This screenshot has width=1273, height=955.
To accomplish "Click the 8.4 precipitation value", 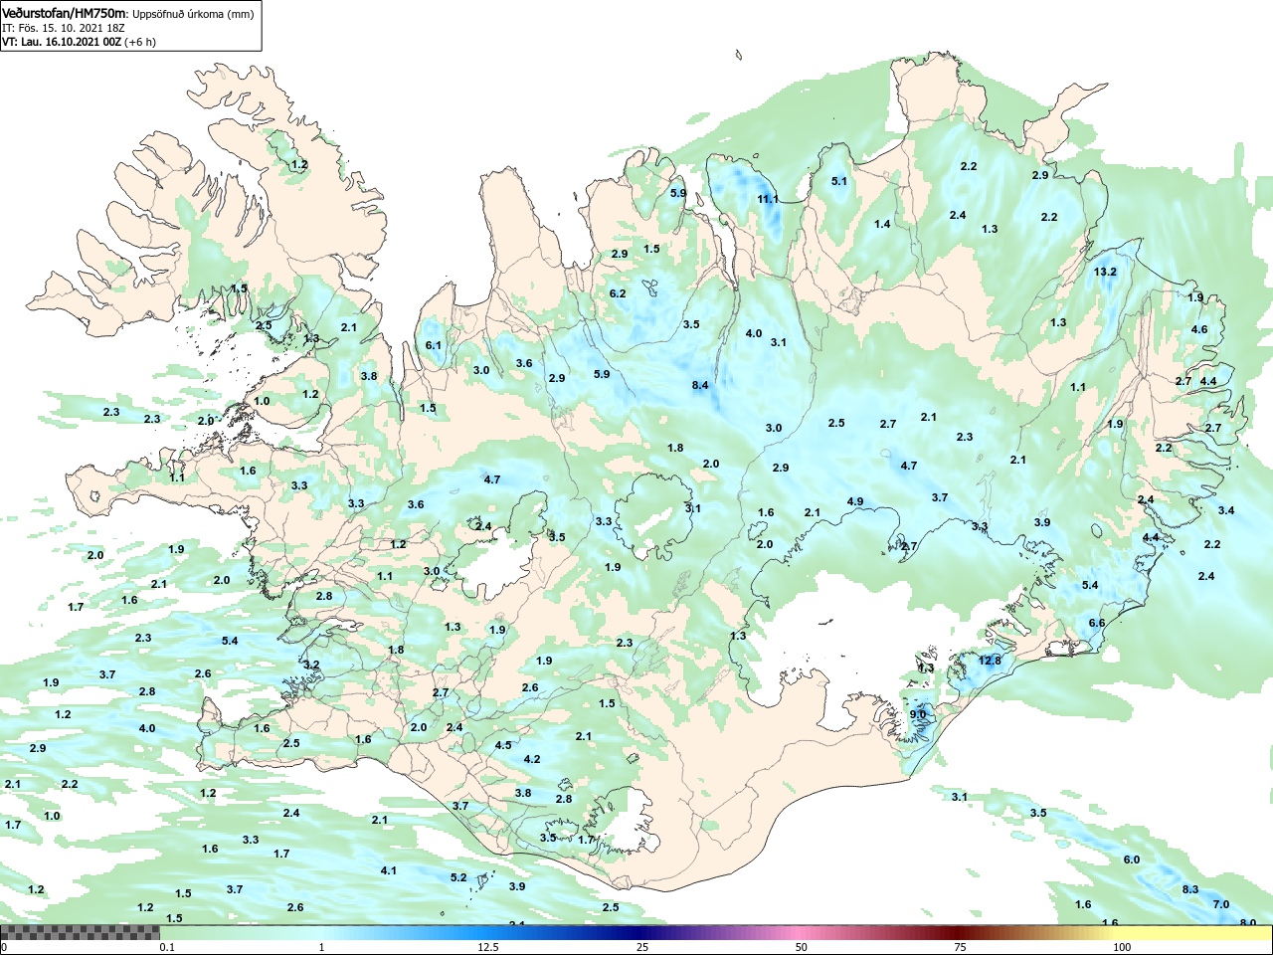I will tap(700, 385).
